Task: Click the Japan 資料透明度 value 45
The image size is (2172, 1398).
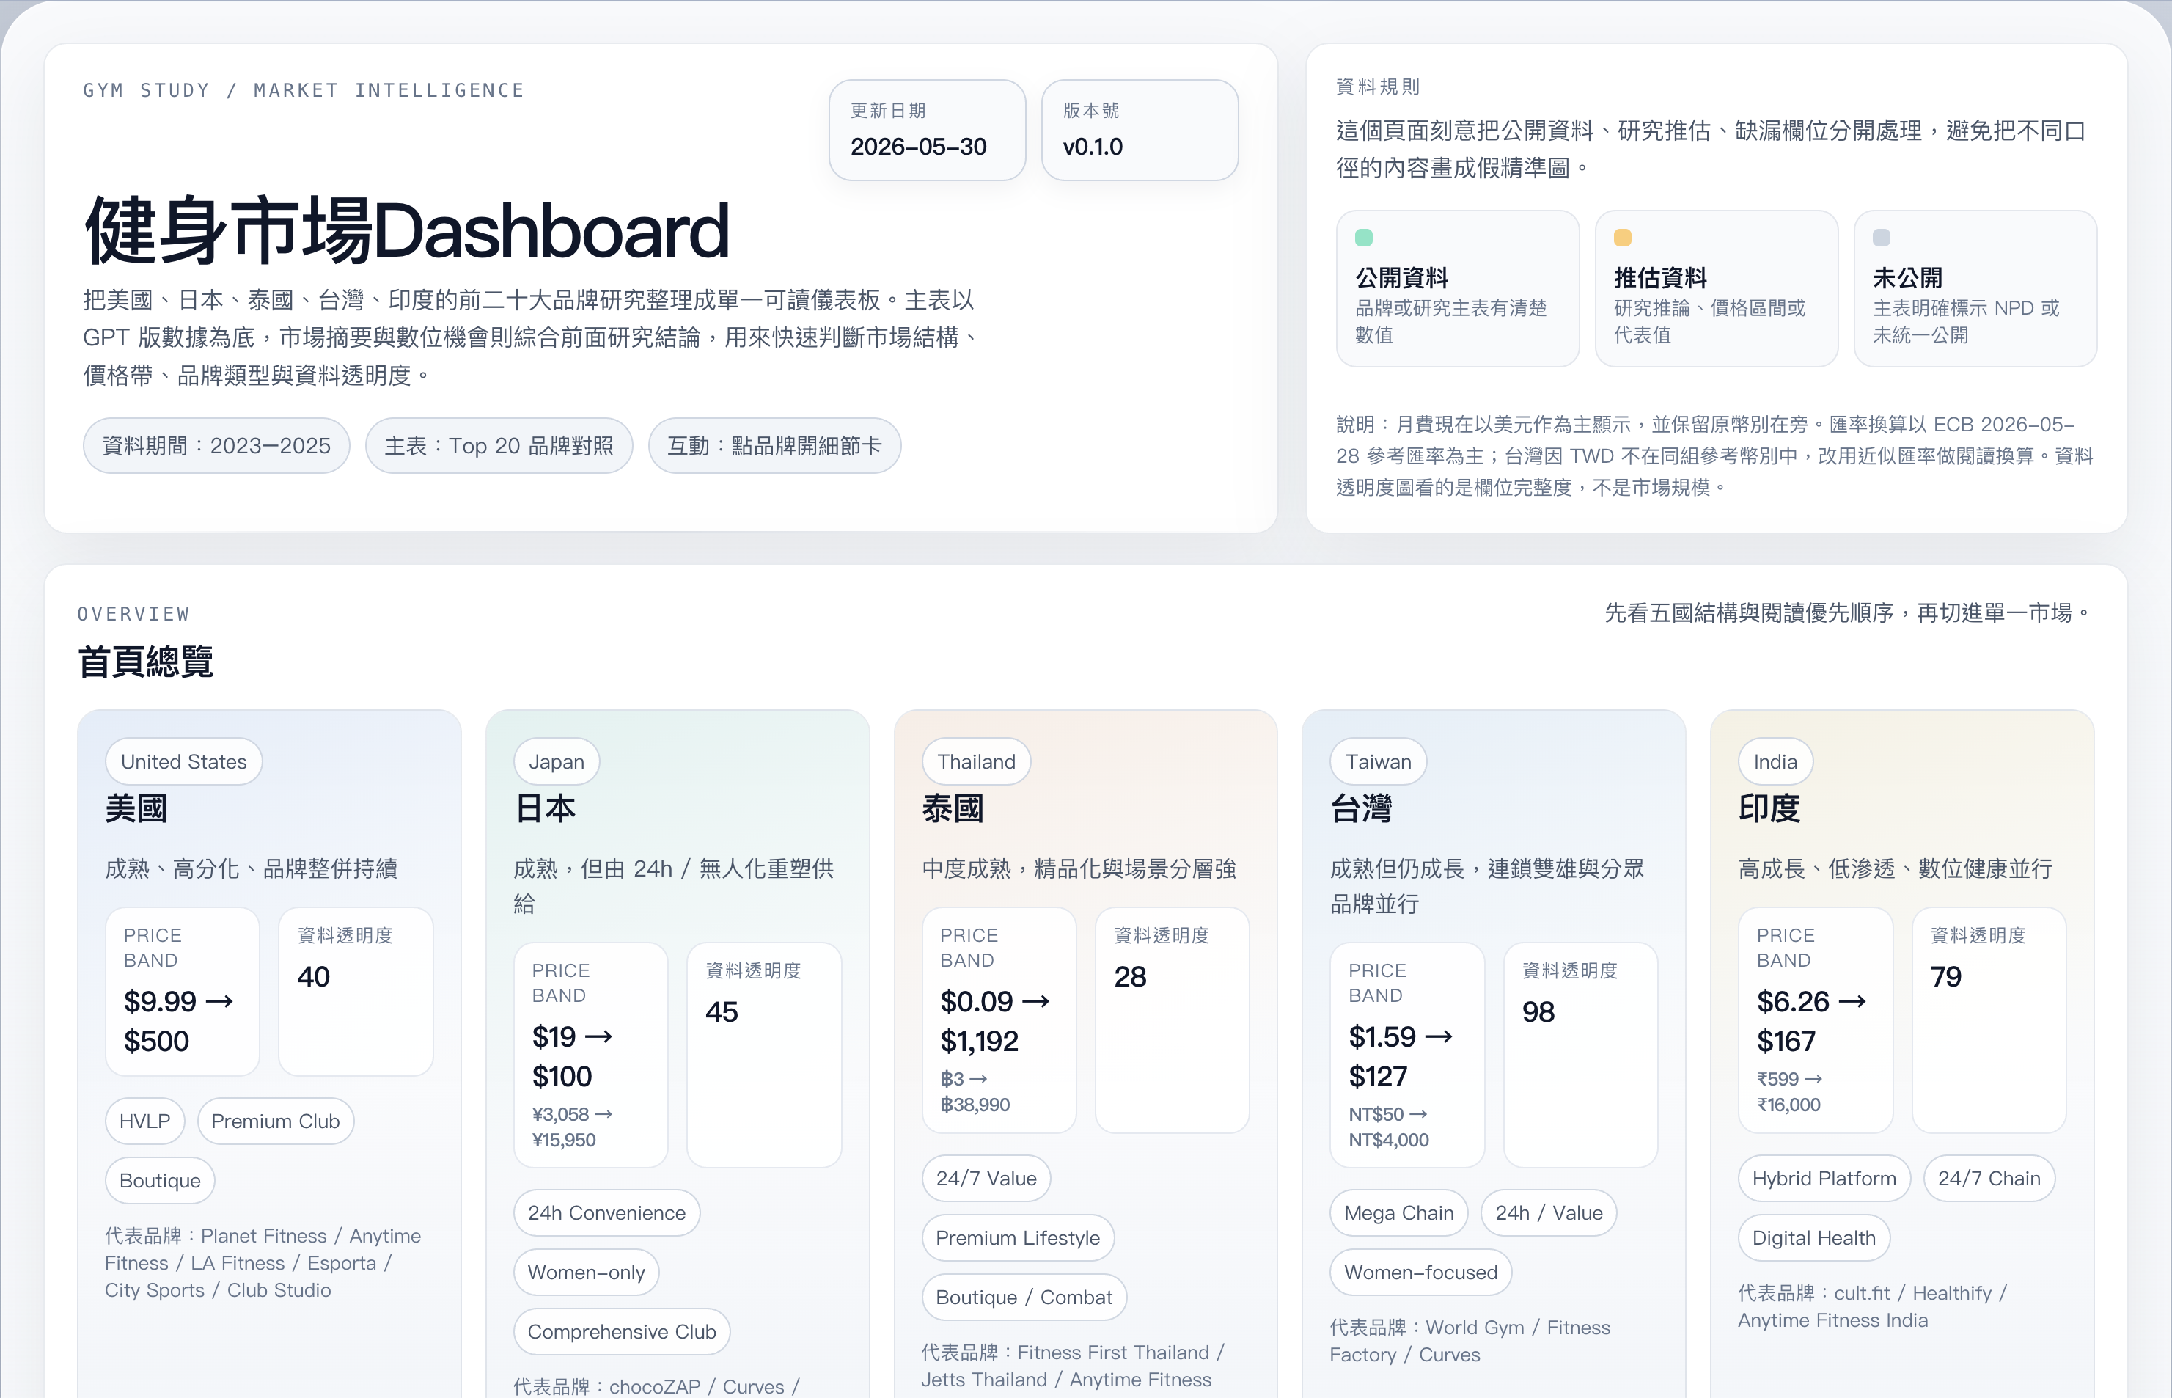Action: point(722,1011)
